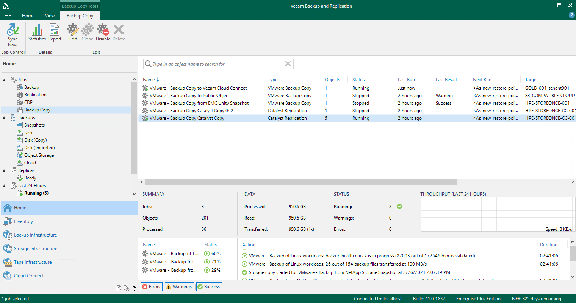Click the 29% job progress indicator
The image size is (576, 303).
(212, 270)
